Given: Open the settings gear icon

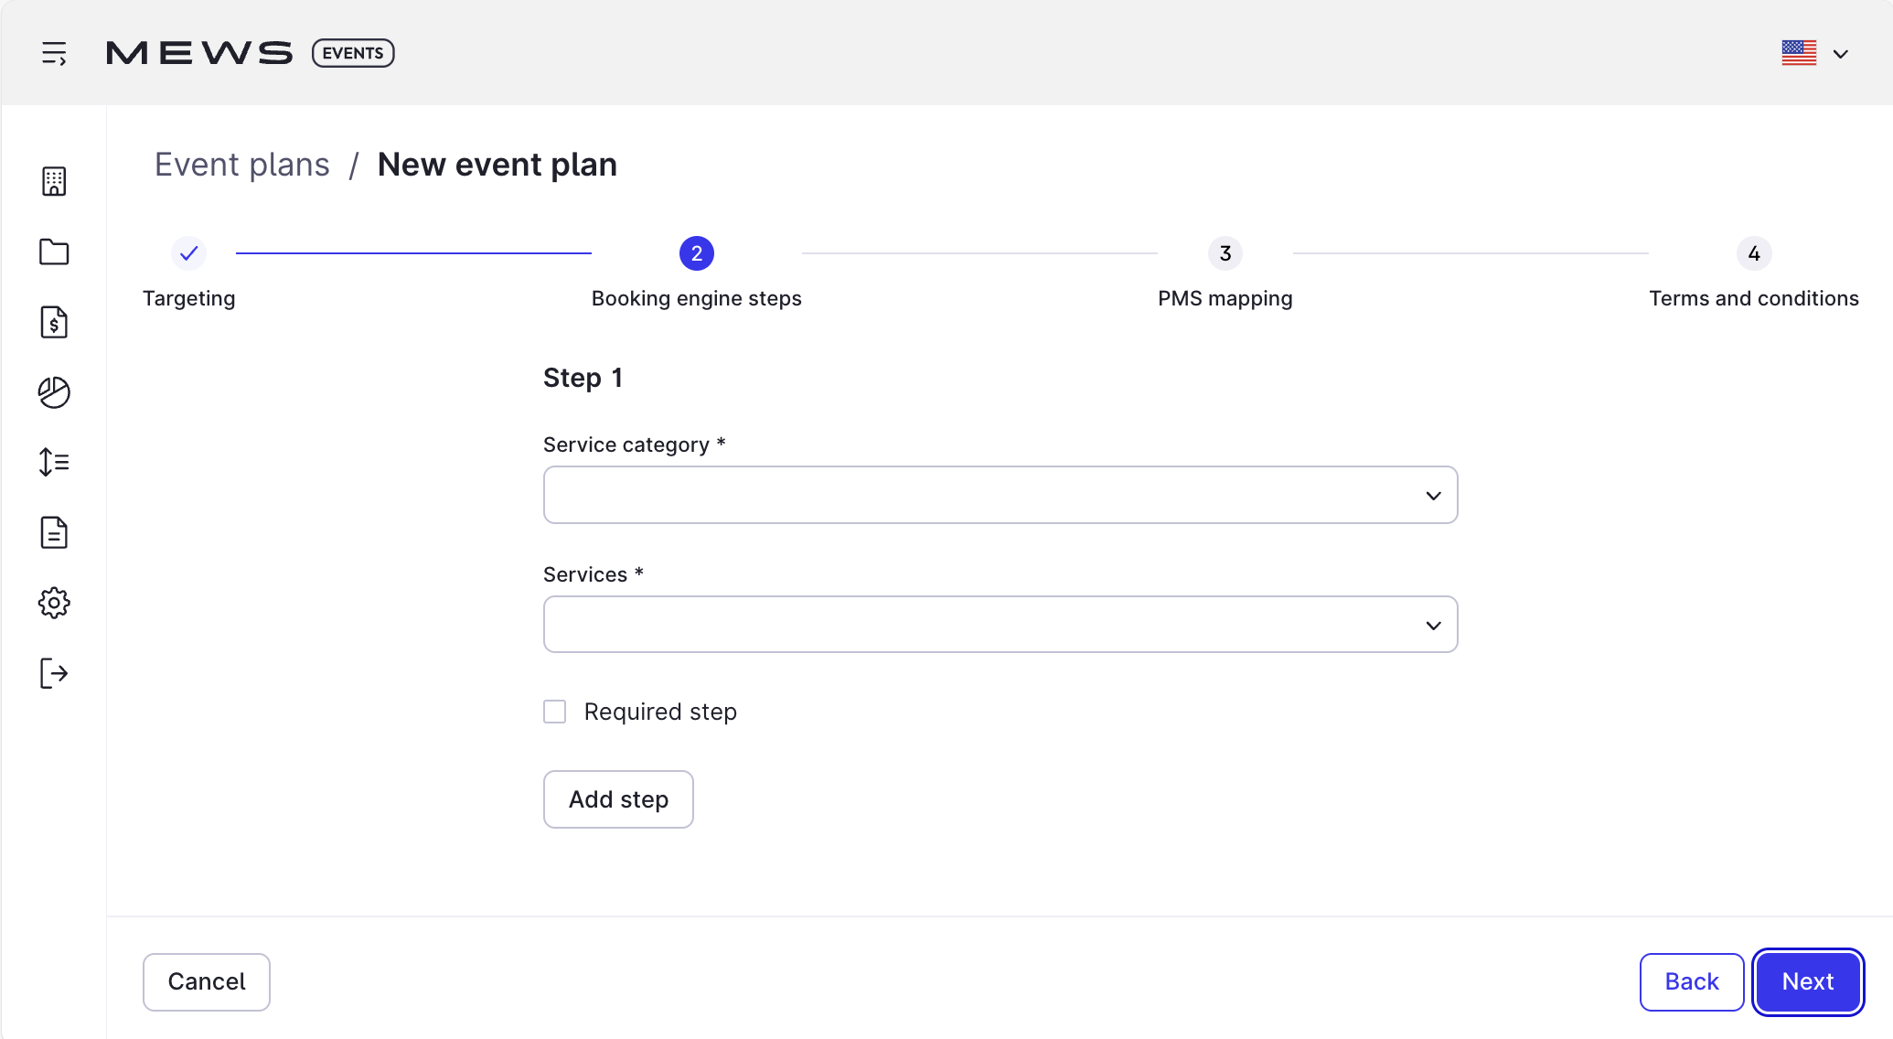Looking at the screenshot, I should point(54,603).
